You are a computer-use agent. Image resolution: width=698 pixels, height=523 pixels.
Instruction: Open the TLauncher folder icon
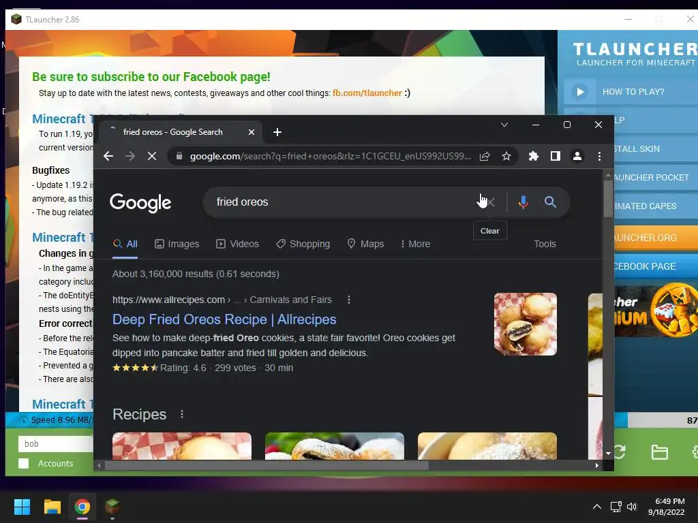click(x=659, y=452)
